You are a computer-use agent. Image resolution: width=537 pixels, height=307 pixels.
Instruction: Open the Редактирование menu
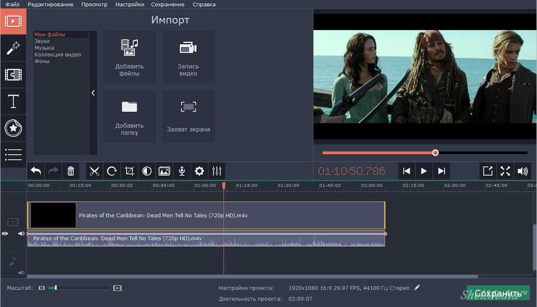(x=50, y=4)
